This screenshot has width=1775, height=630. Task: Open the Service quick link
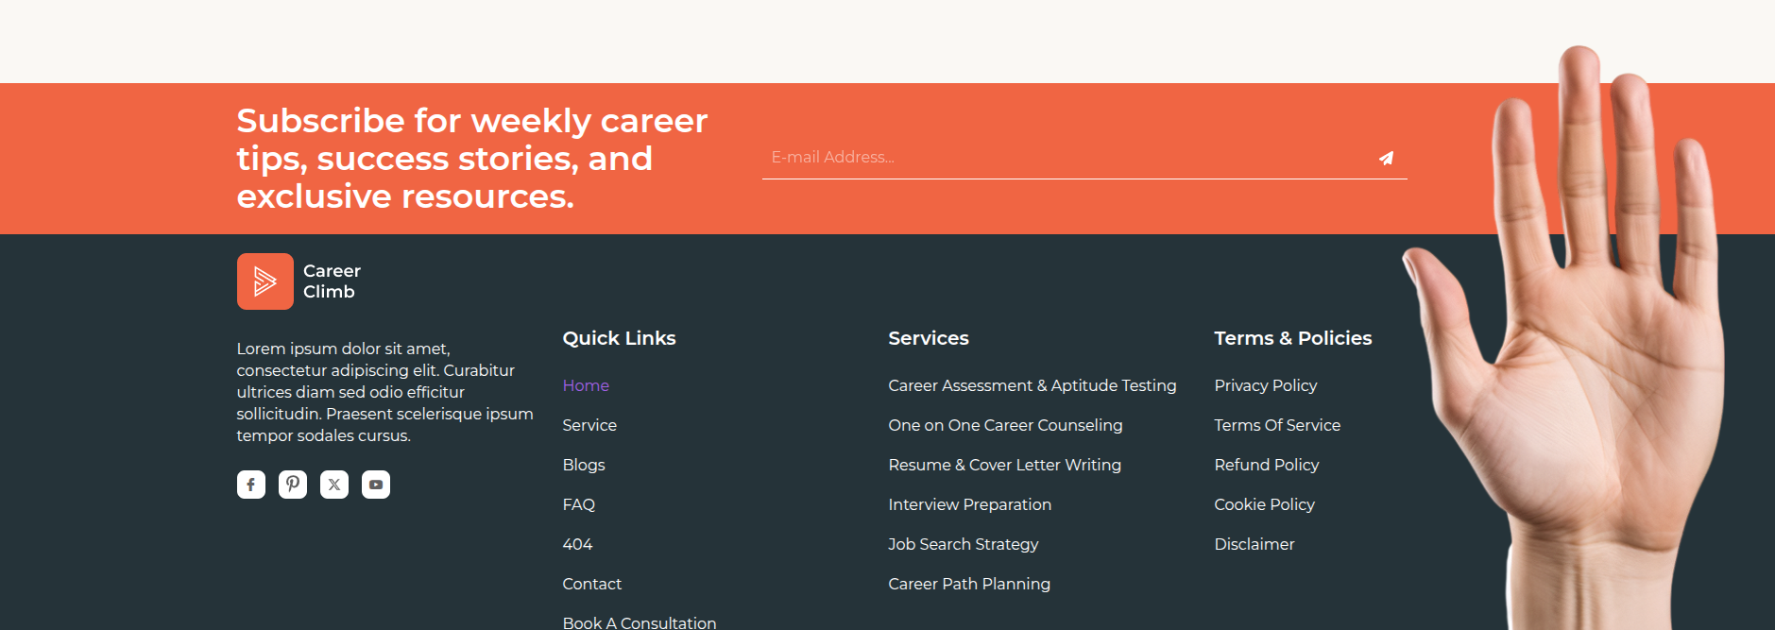[589, 425]
